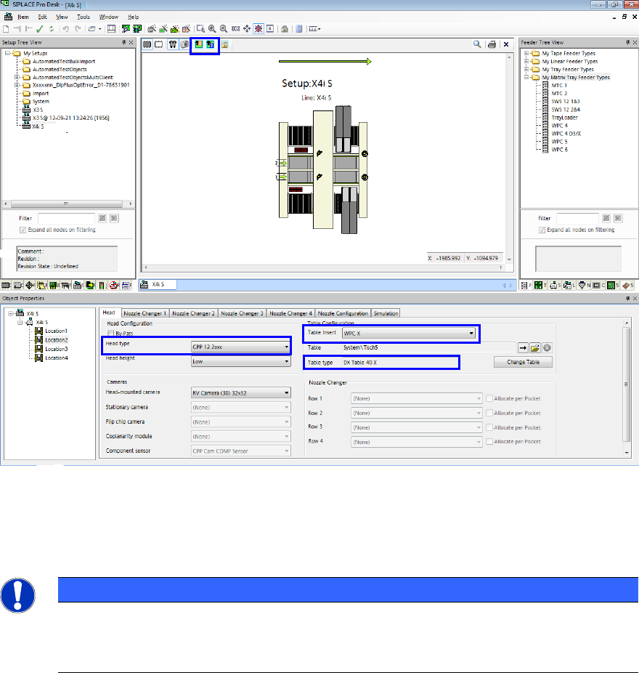Select X4i S setup in Setup Tree

[38, 126]
